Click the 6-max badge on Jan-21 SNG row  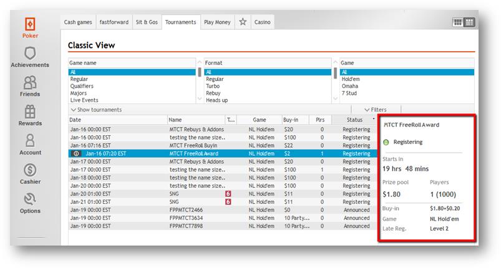[228, 202]
